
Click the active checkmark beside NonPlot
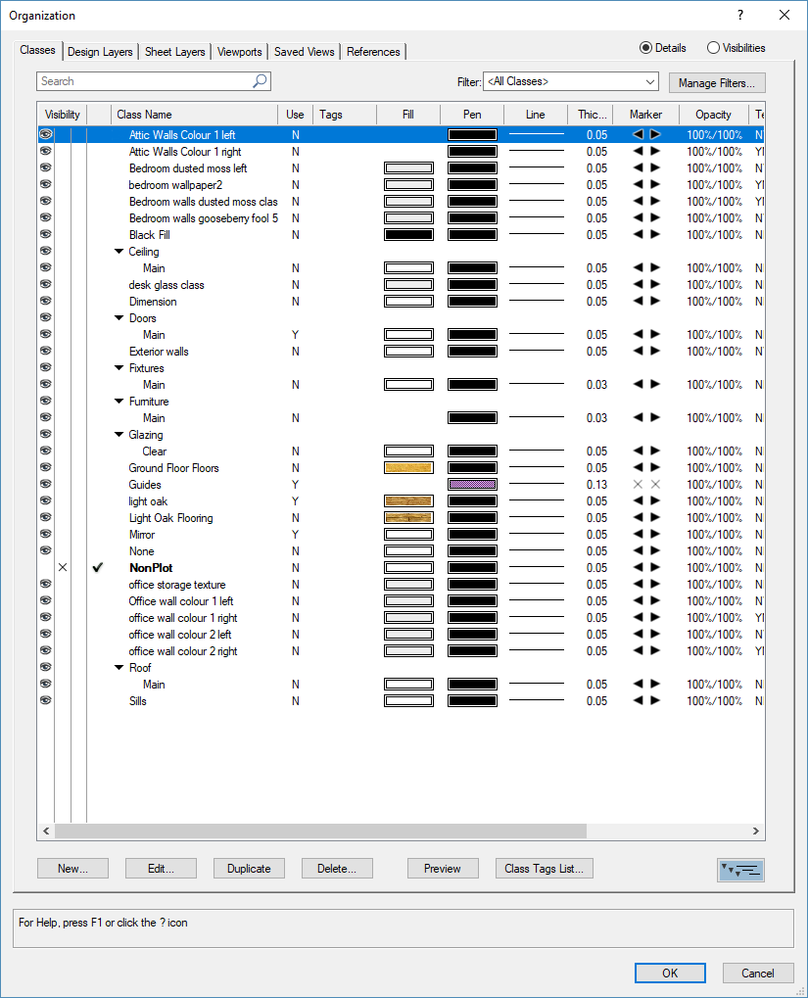tap(97, 568)
